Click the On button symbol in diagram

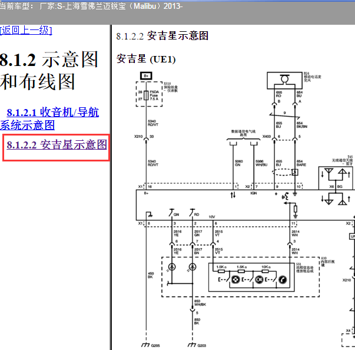click(259, 279)
